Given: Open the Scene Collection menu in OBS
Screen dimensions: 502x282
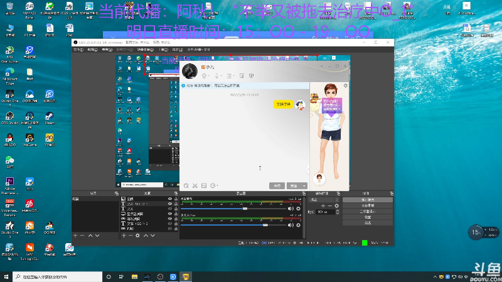Looking at the screenshot, I should tap(146, 50).
